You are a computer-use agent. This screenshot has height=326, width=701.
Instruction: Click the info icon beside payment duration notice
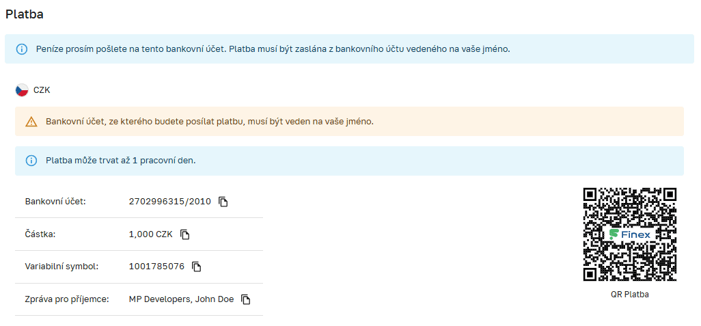point(31,161)
